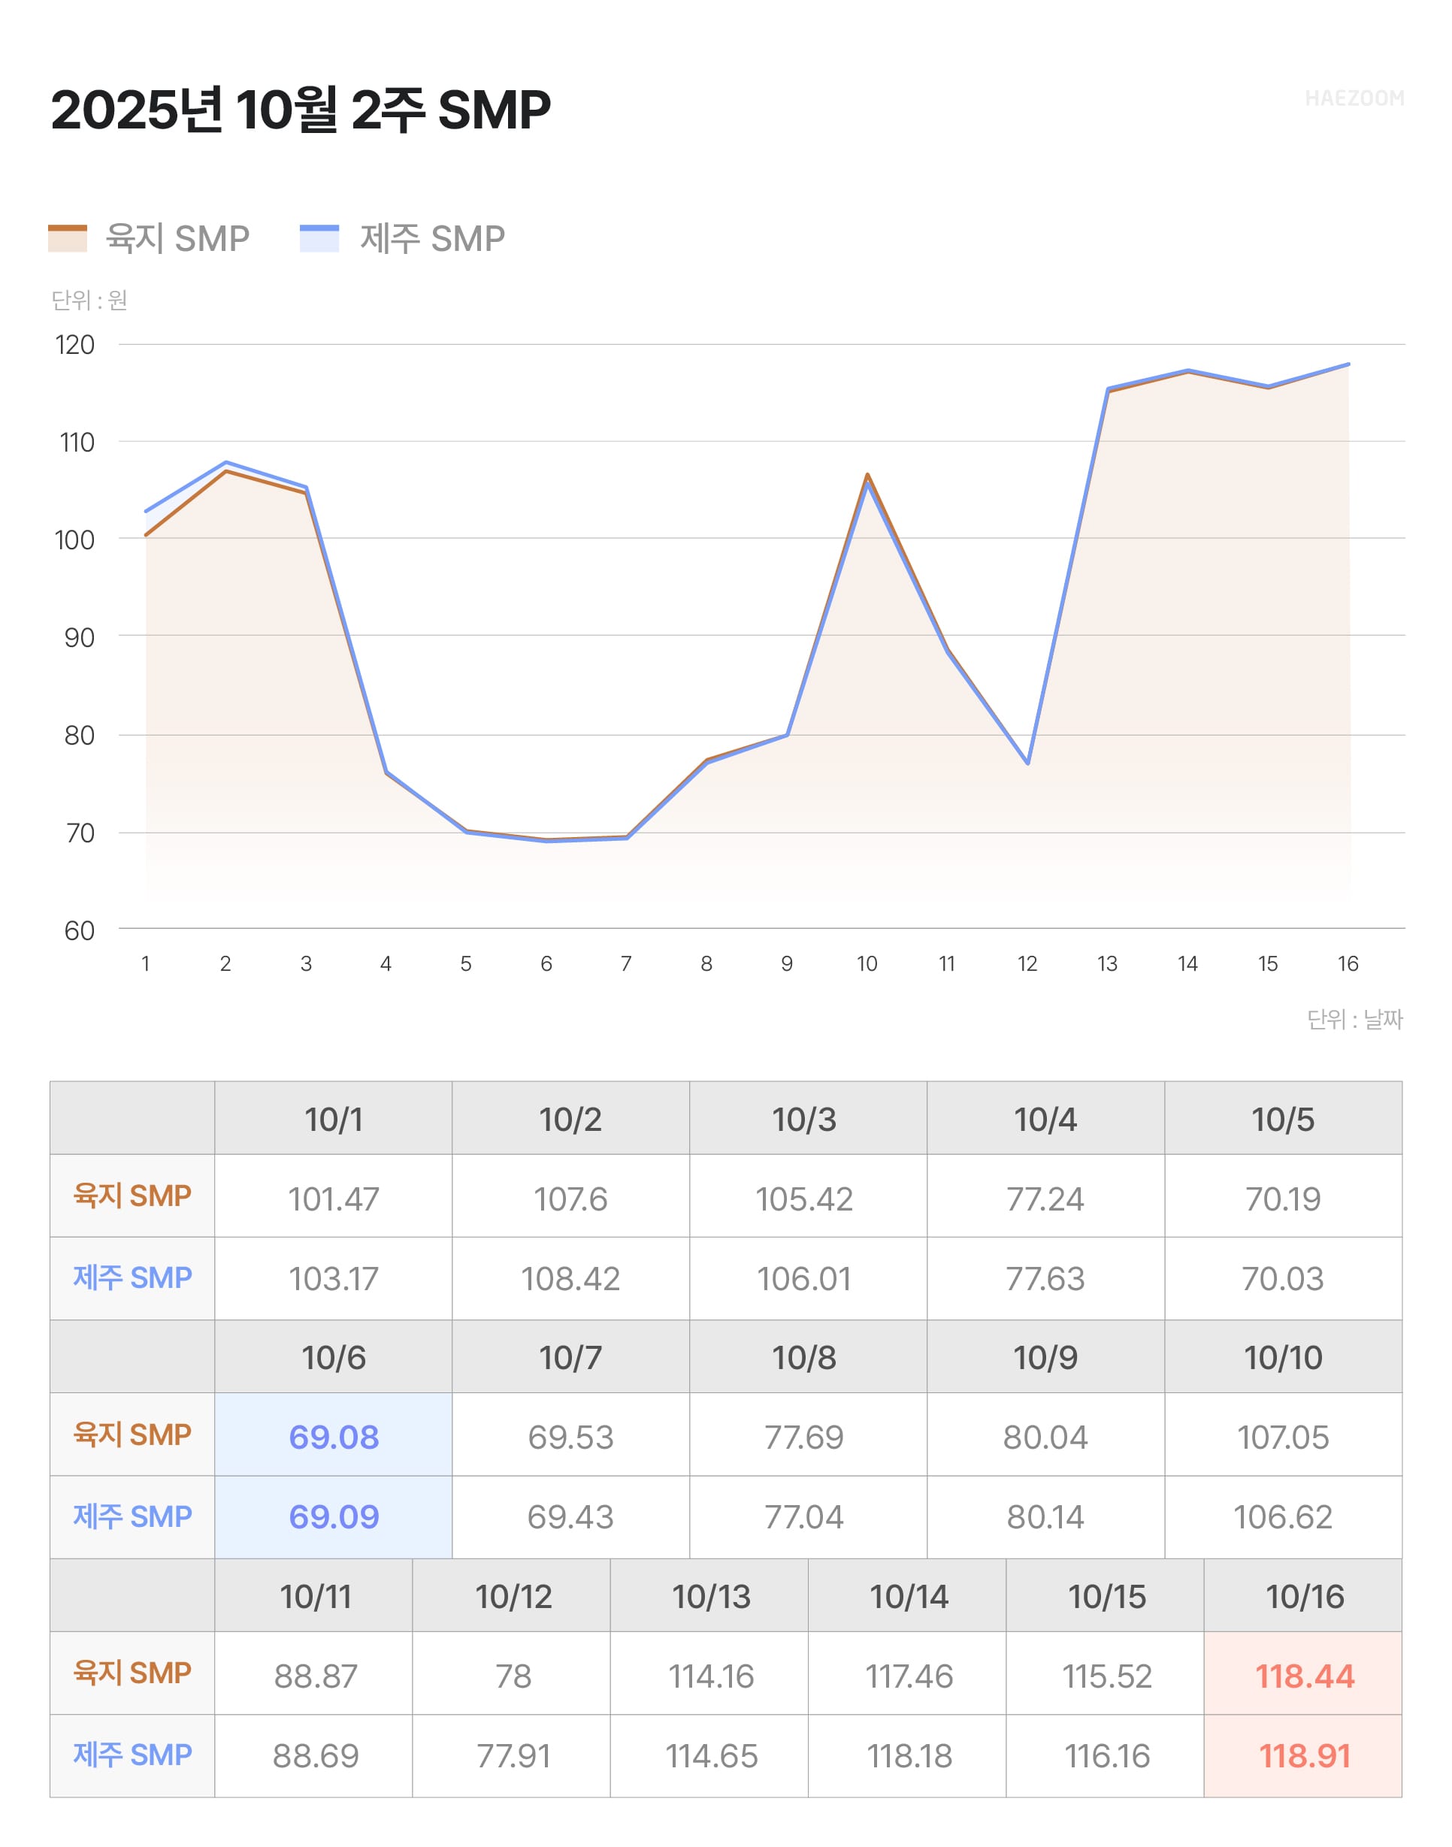This screenshot has height=1847, width=1452.
Task: Toggle the 육지 SMP legend label
Action: coord(177,239)
